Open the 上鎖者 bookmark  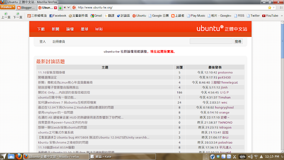[177, 16]
